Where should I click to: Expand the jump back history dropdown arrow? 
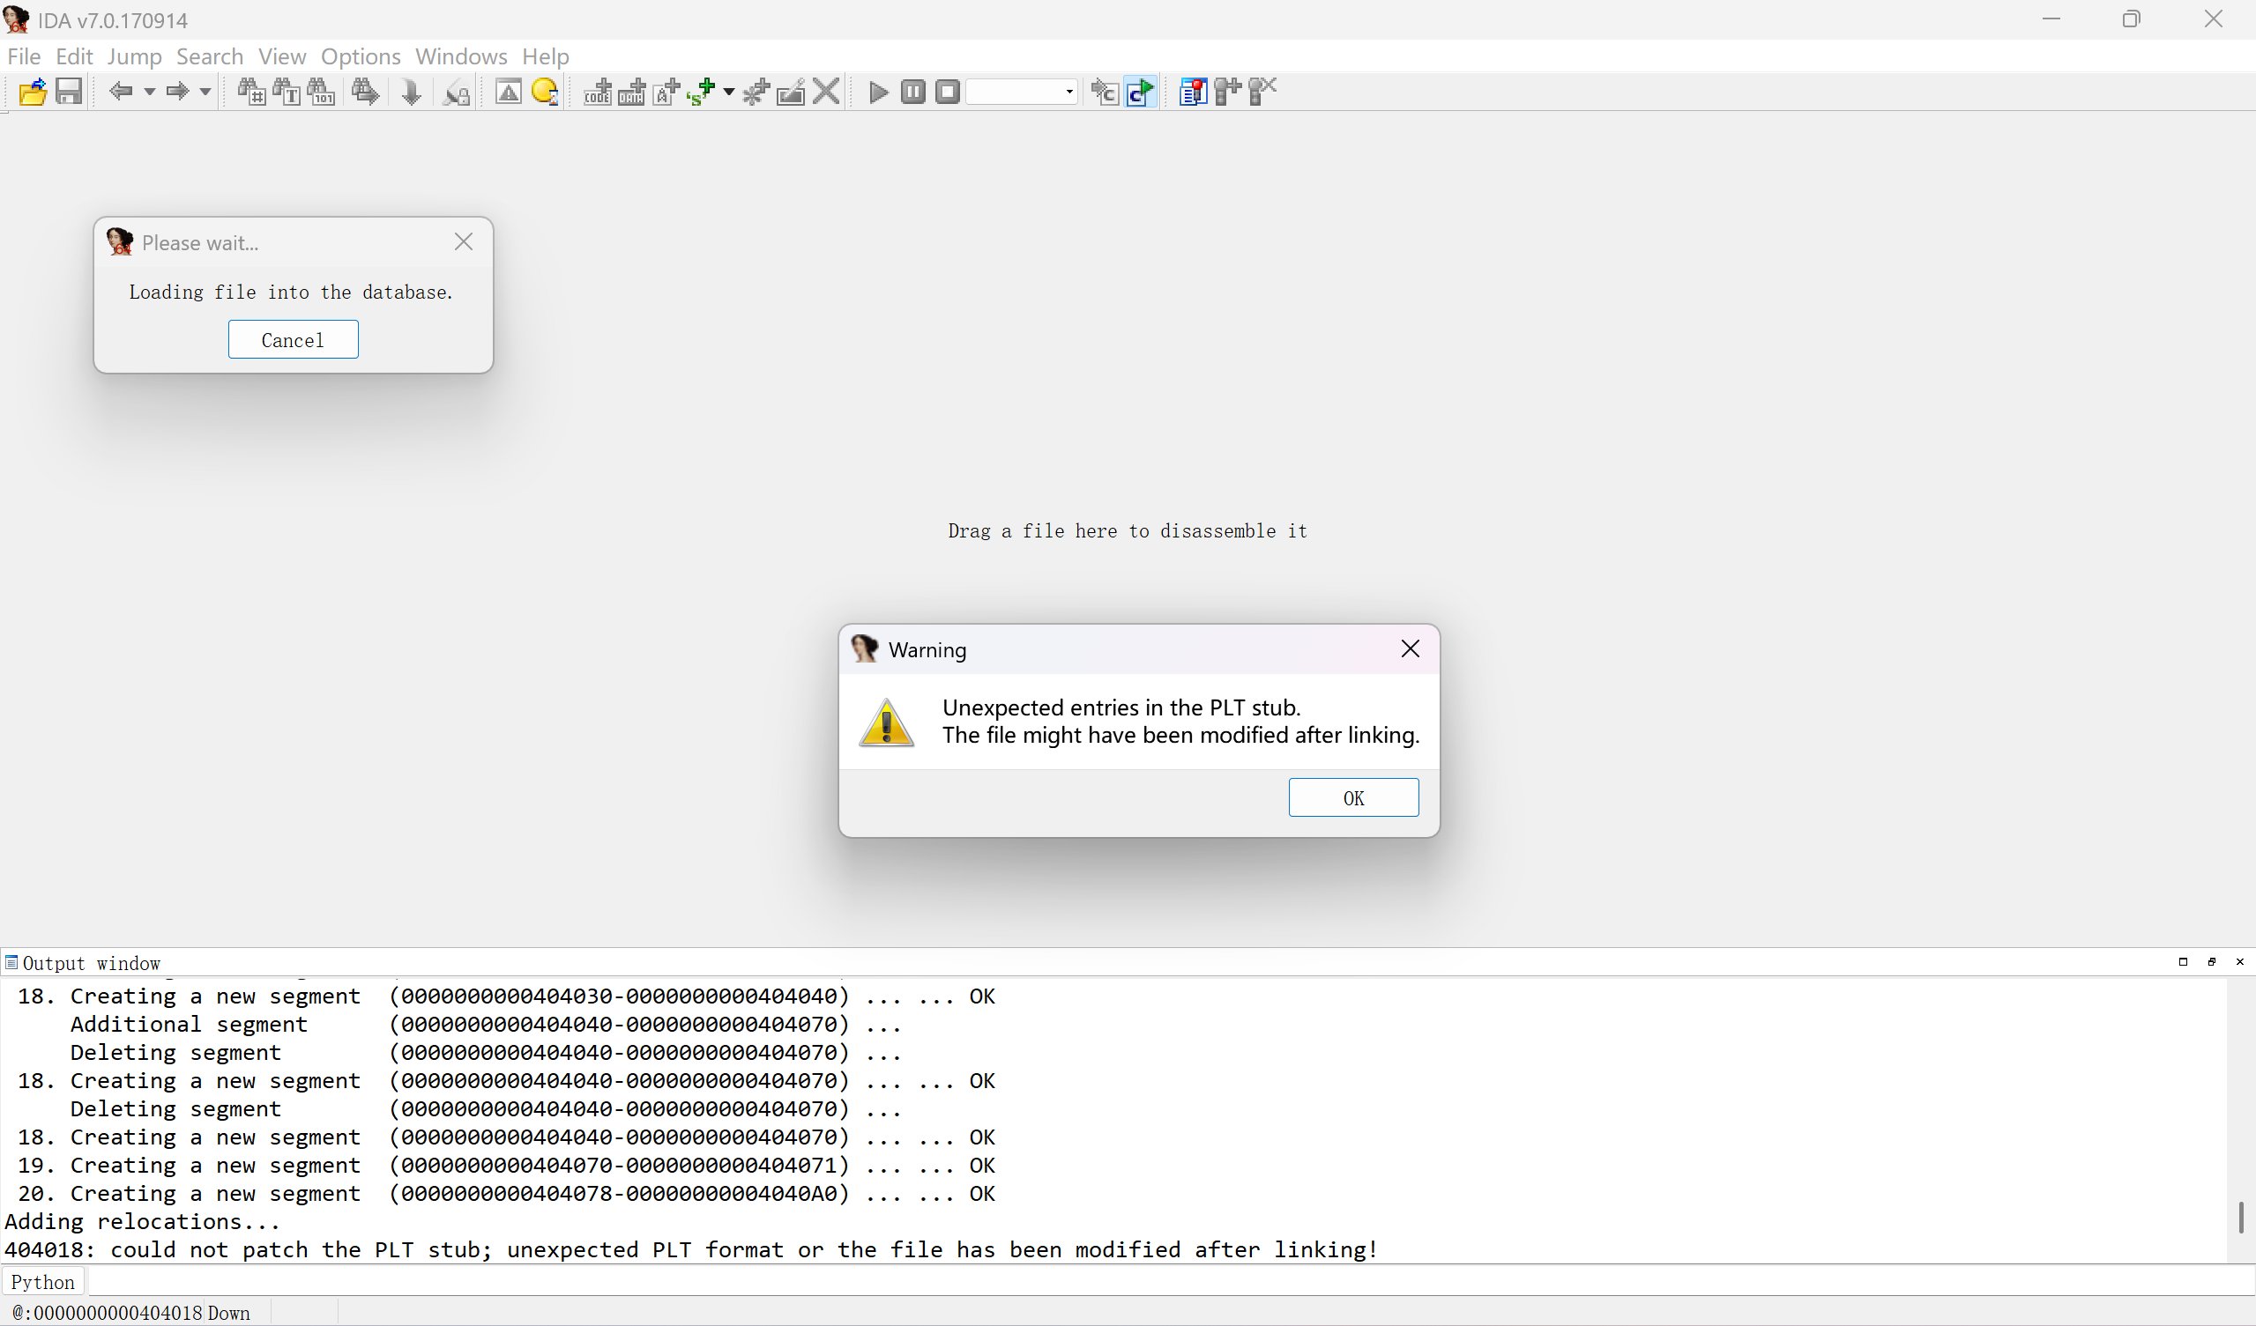150,92
